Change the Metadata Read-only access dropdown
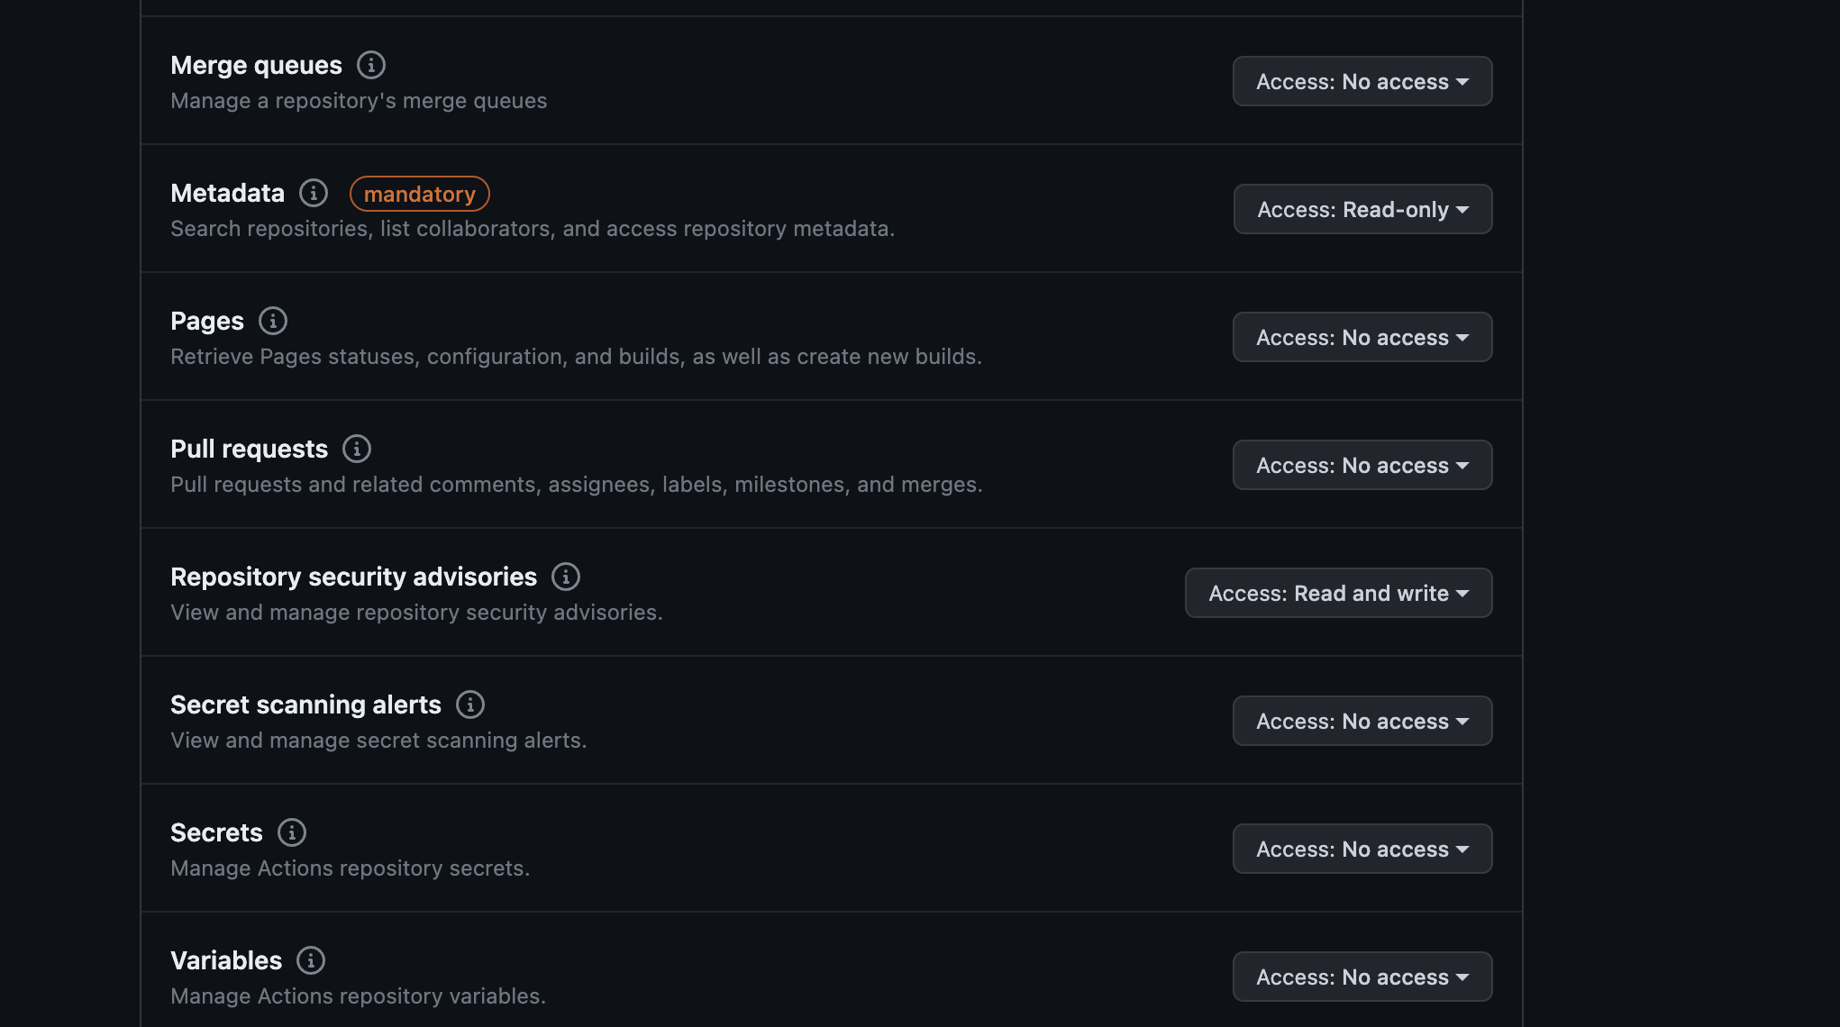The image size is (1840, 1027). coord(1362,209)
